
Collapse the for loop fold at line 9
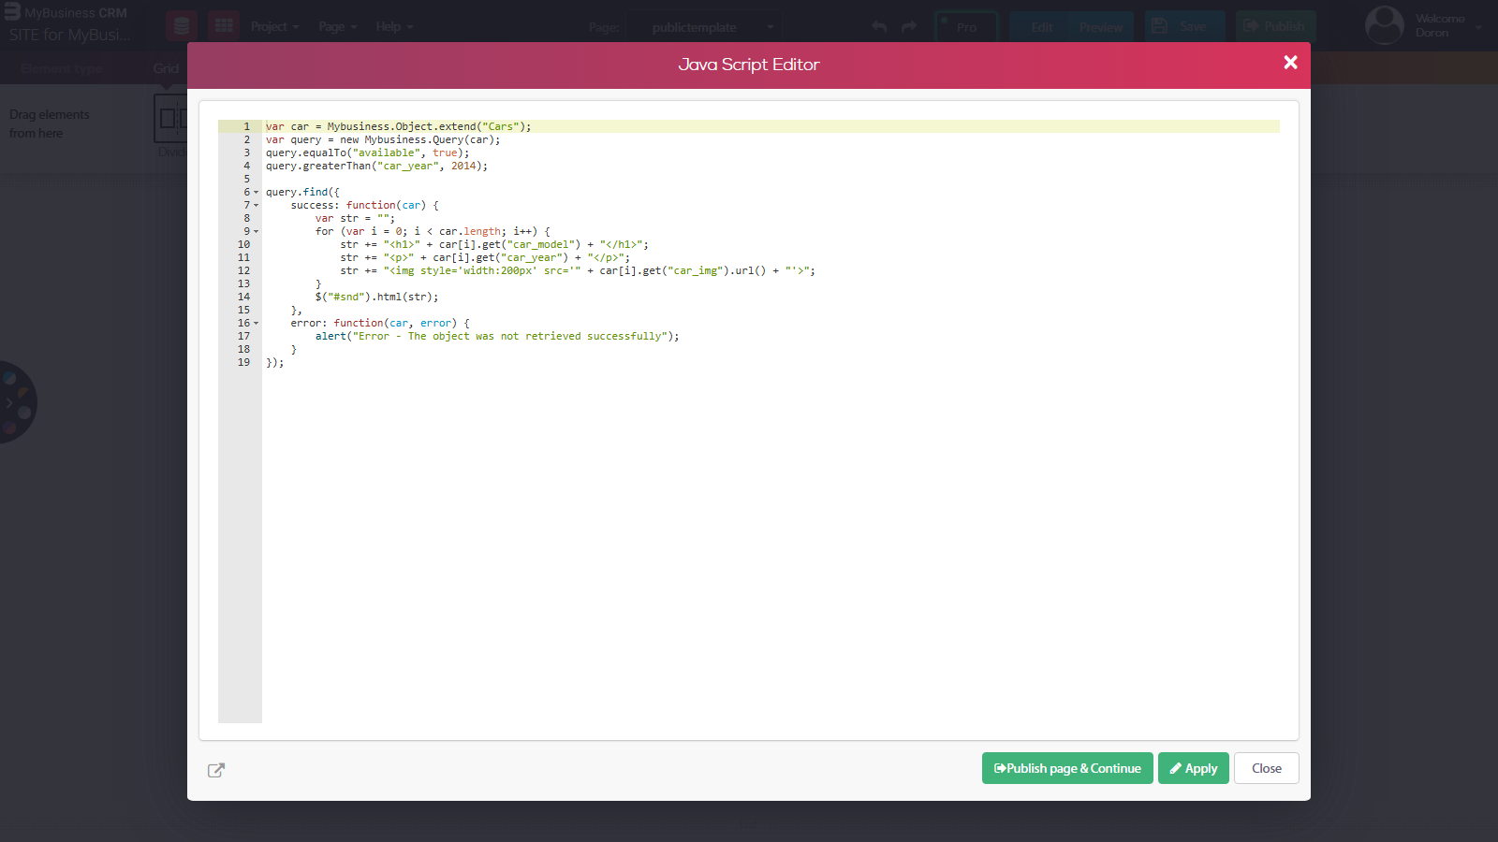pyautogui.click(x=257, y=232)
